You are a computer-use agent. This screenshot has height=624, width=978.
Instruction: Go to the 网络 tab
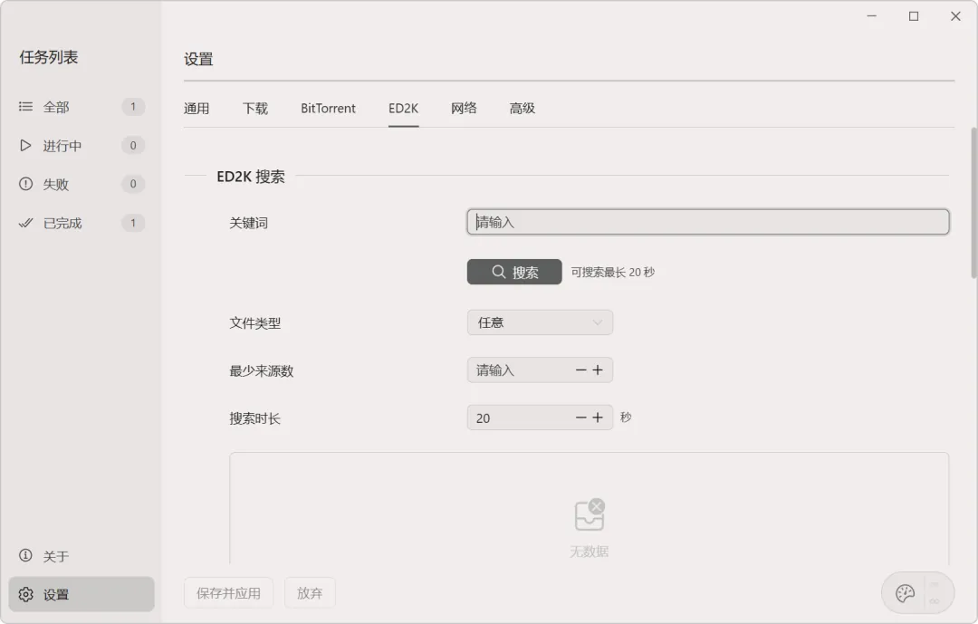464,109
